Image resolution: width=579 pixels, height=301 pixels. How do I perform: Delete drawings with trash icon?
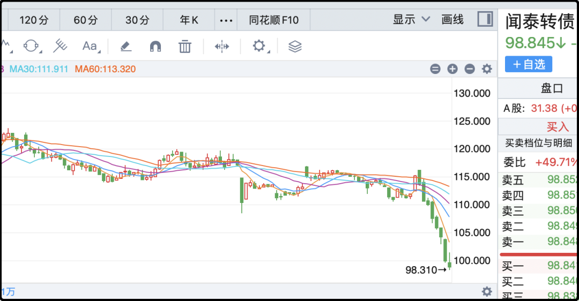pos(185,47)
